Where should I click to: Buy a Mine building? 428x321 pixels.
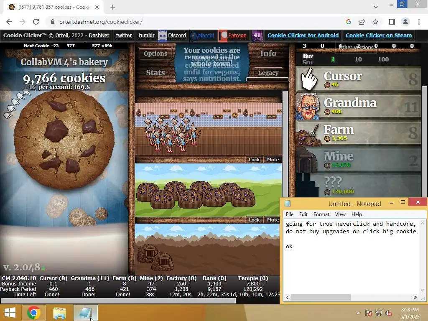pos(358,159)
